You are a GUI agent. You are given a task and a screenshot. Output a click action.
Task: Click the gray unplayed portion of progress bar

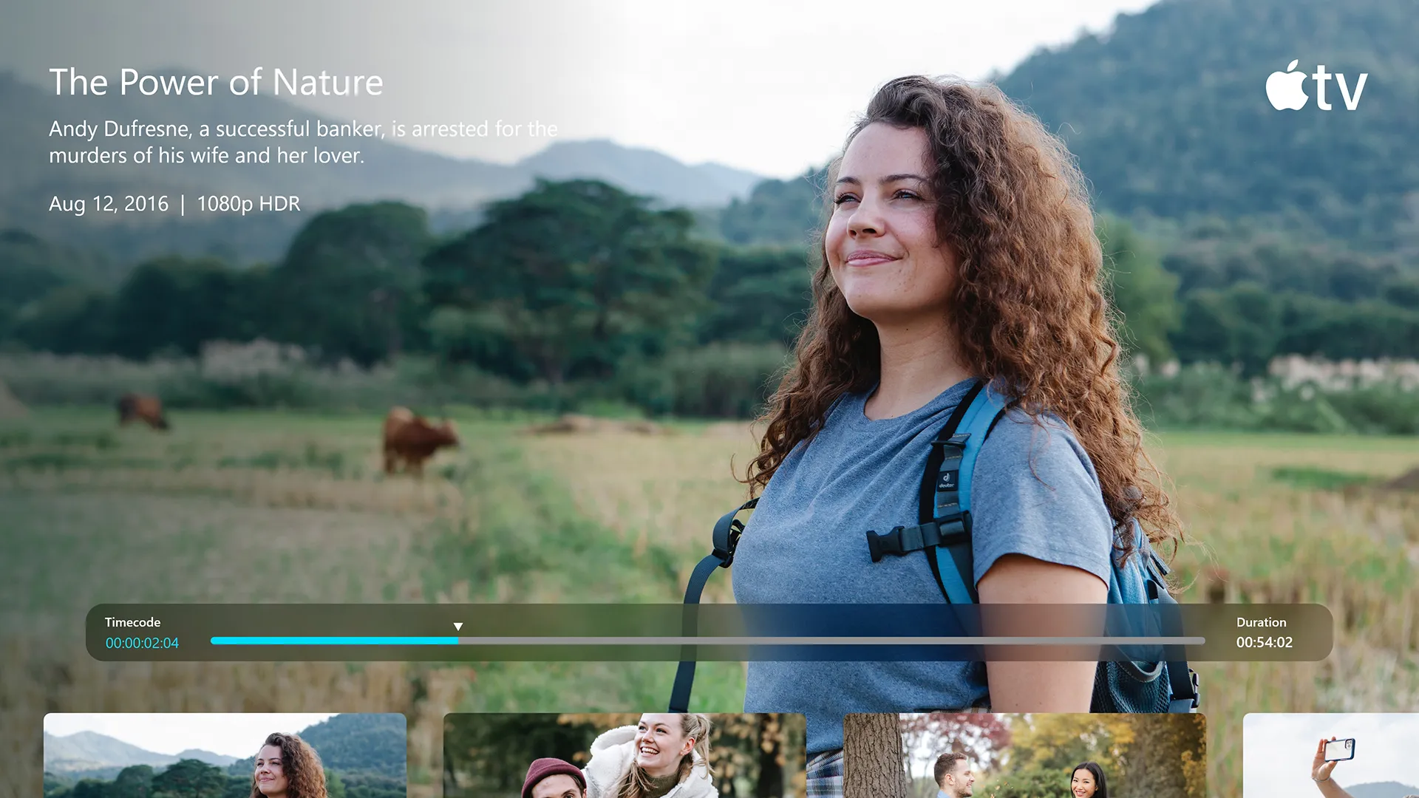point(831,641)
